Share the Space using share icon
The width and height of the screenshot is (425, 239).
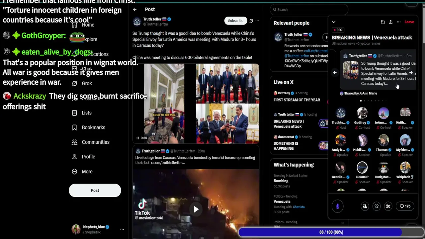point(390,22)
